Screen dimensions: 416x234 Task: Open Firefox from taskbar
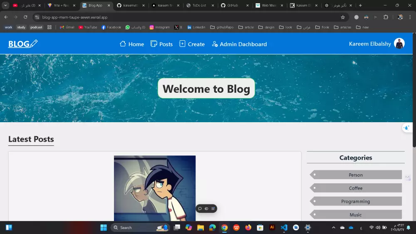pyautogui.click(x=248, y=228)
